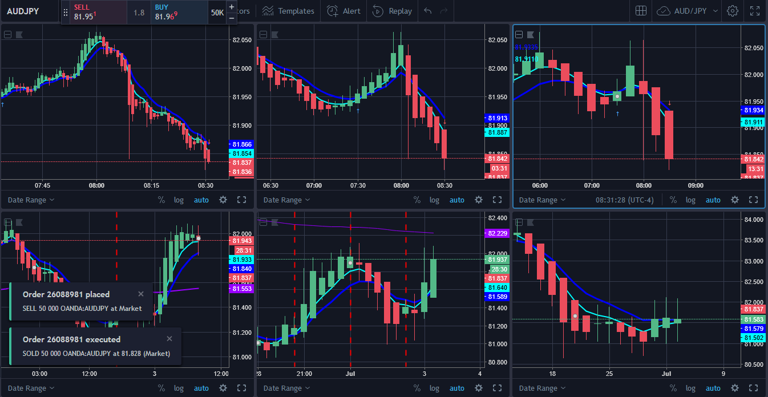Toggle auto scale on top-right chart
The image size is (768, 397).
coord(713,200)
